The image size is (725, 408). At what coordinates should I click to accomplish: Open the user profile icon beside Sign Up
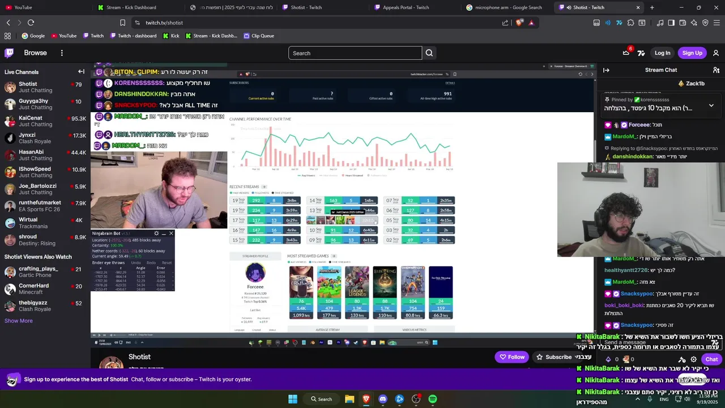click(716, 53)
